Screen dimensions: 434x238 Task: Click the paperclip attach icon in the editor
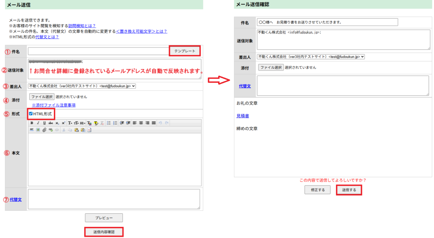pos(44,130)
